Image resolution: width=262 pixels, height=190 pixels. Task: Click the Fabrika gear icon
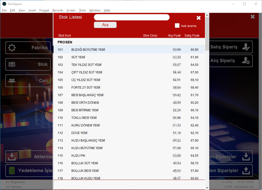[x=12, y=48]
